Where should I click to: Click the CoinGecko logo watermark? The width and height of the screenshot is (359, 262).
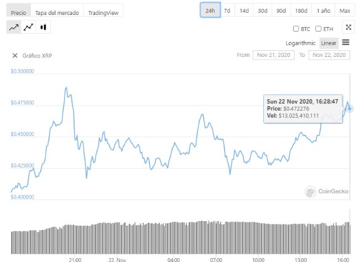tap(326, 191)
